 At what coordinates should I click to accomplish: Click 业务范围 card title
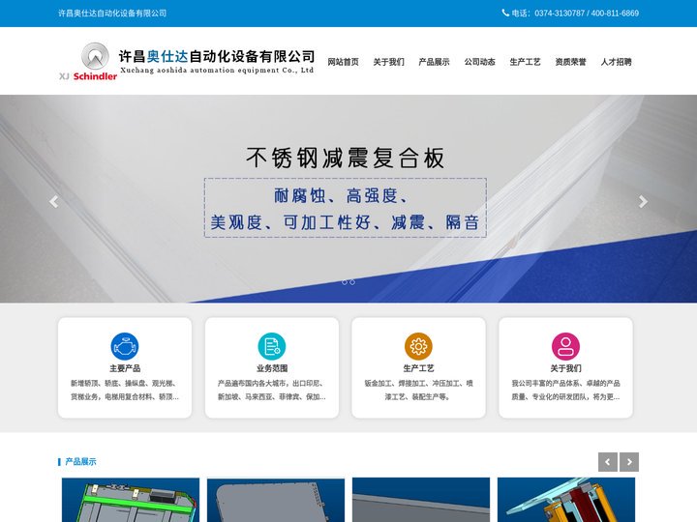pyautogui.click(x=272, y=368)
